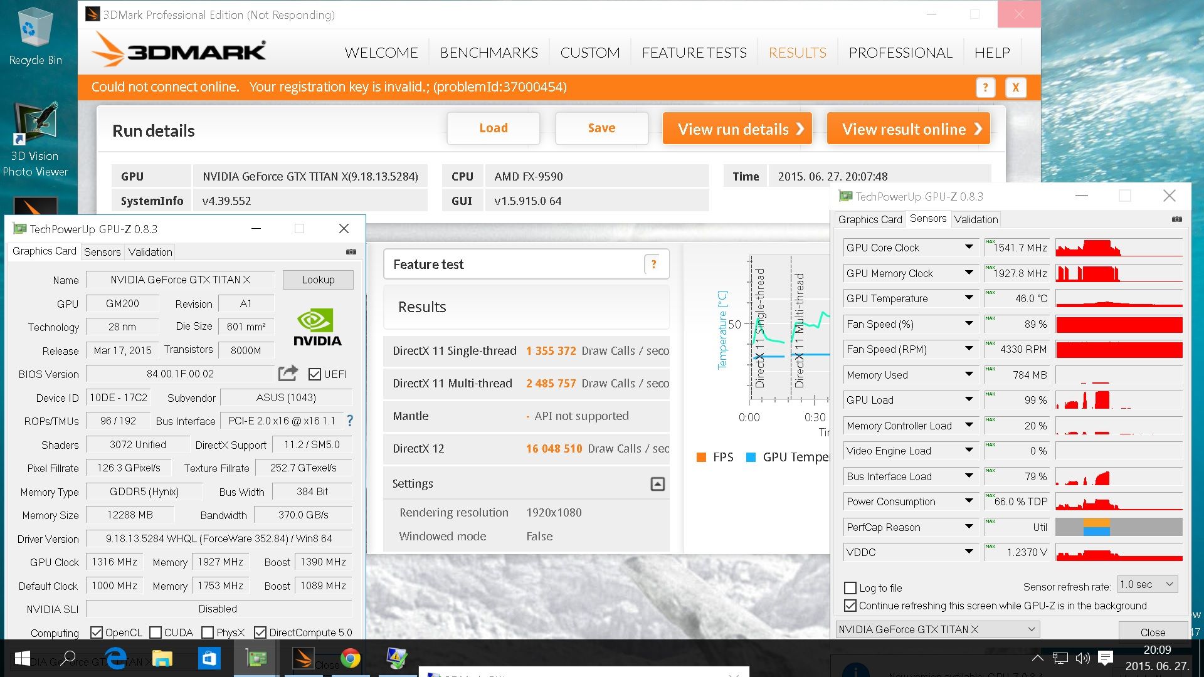The height and width of the screenshot is (677, 1204).
Task: Click the Load button in Run details
Action: pyautogui.click(x=494, y=128)
